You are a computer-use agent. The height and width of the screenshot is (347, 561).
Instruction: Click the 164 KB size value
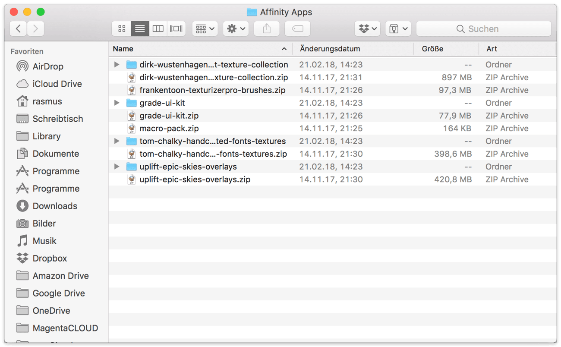[457, 129]
